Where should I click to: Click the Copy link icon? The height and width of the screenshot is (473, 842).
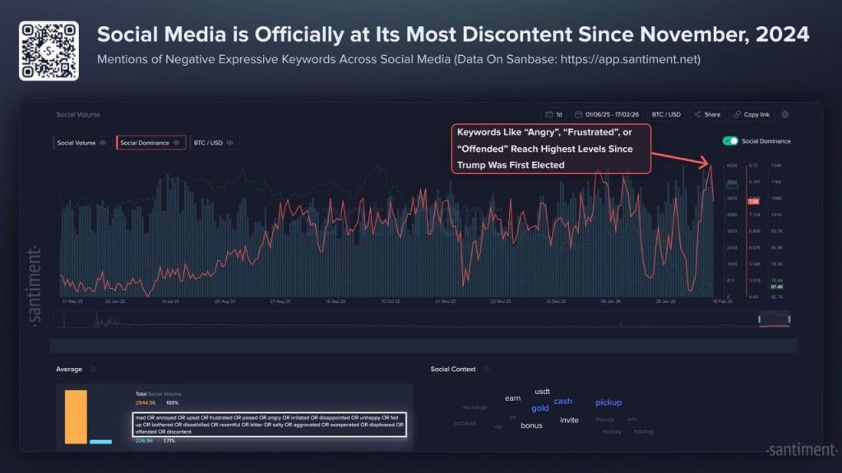(x=737, y=114)
